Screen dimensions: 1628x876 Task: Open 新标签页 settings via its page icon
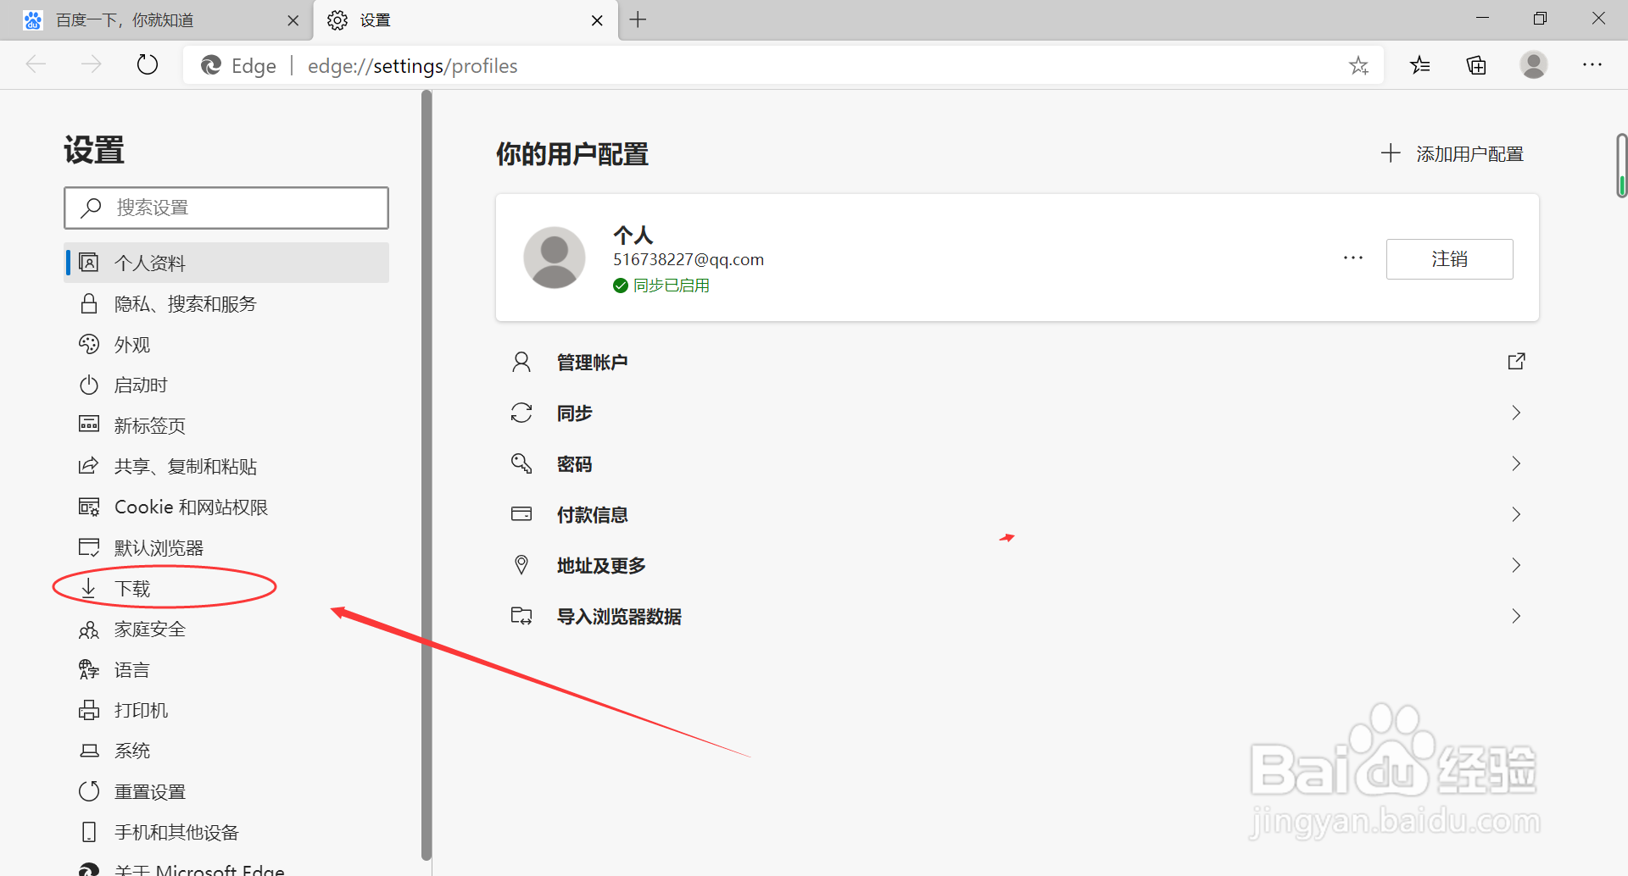click(x=89, y=424)
